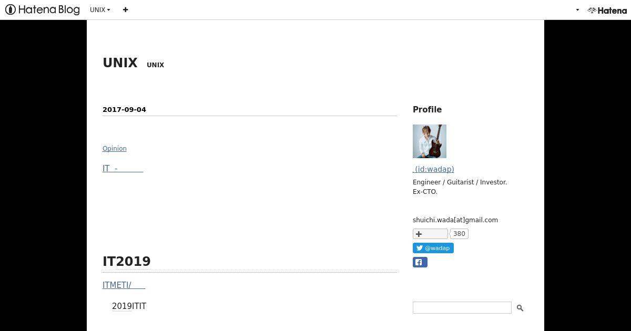Click the guitarist profile photo
The width and height of the screenshot is (631, 331).
430,141
